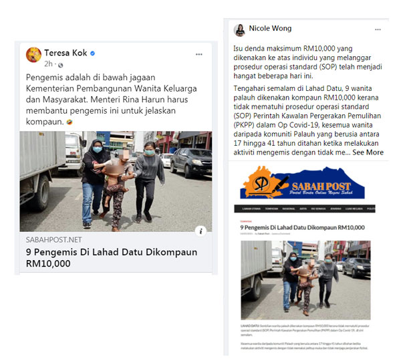
Task: Click the article photo in the Sabah Post page
Action: coord(305,280)
